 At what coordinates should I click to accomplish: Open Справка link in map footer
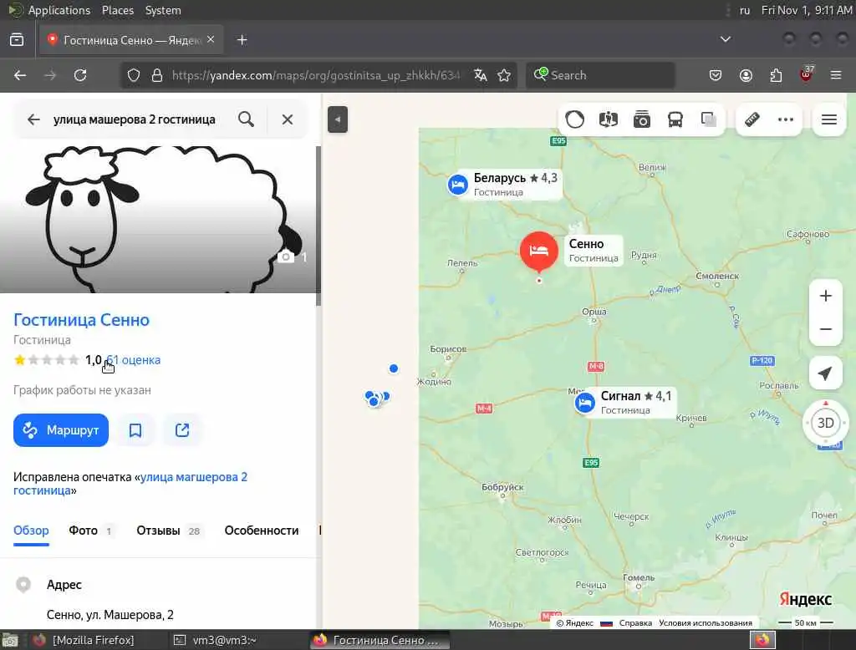click(635, 623)
